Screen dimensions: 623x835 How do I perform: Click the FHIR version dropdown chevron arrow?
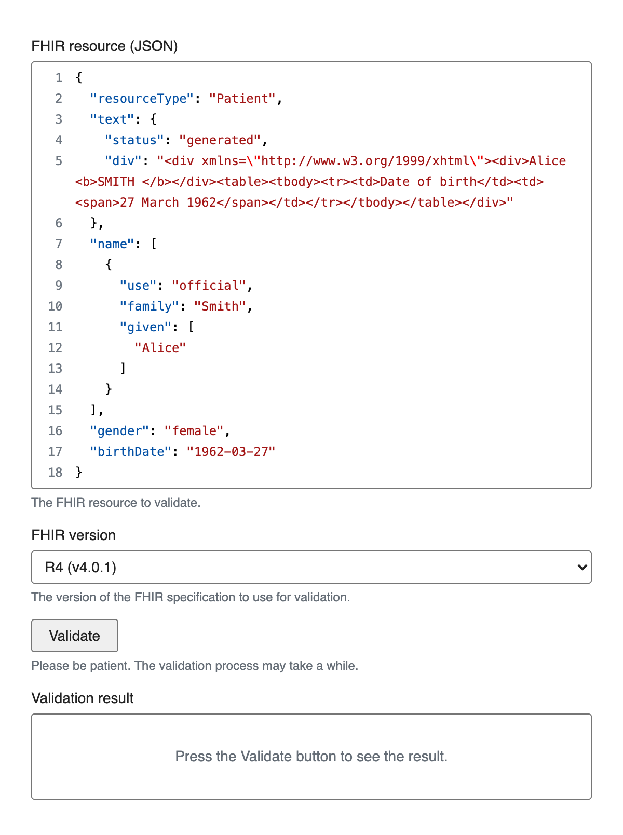pyautogui.click(x=583, y=567)
